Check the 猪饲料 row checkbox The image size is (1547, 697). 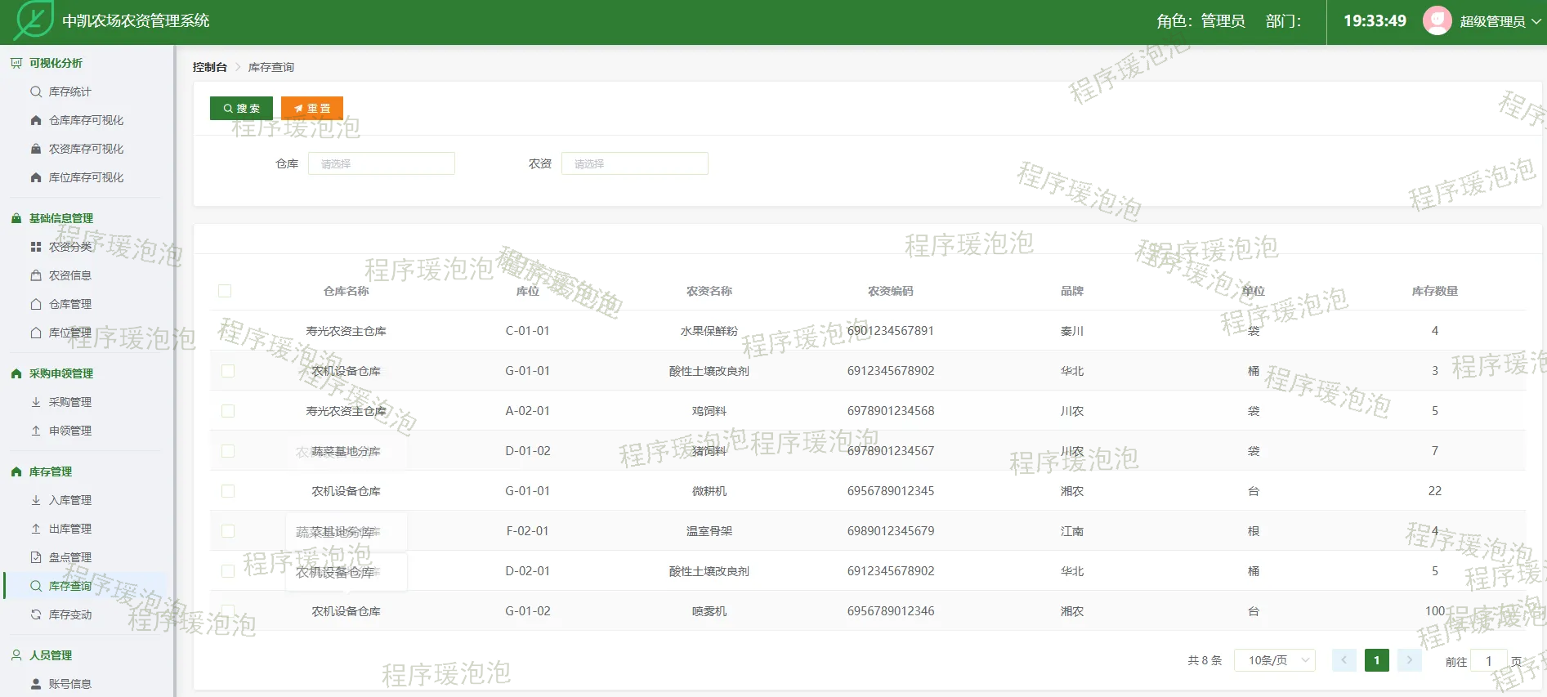click(228, 451)
